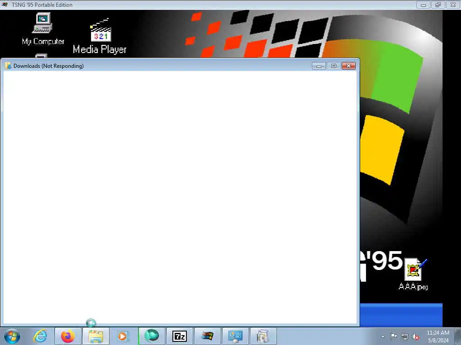
Task: Restore down the TSNG '95 window
Action: click(438, 5)
